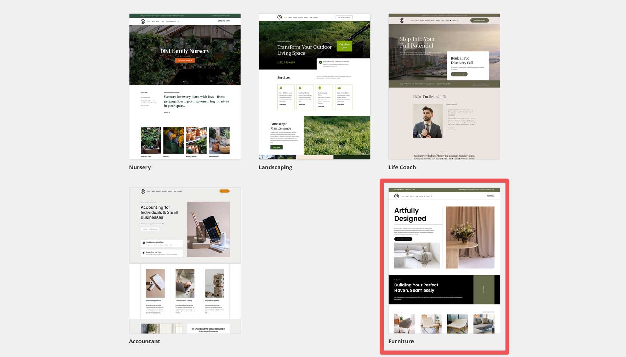The height and width of the screenshot is (357, 626).
Task: Click the green checkmark satisfaction guarantee icon
Action: coord(320,63)
